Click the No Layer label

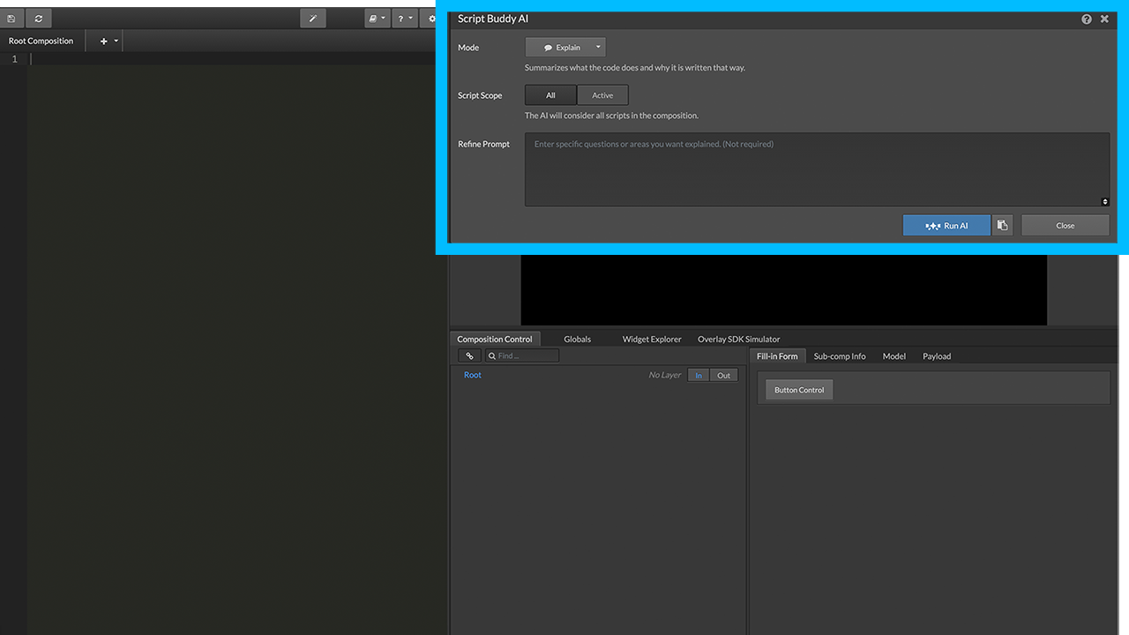[x=665, y=376]
